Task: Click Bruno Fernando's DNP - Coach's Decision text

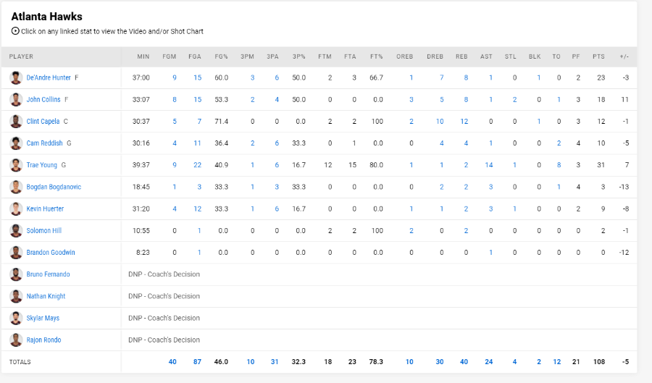Action: (164, 274)
